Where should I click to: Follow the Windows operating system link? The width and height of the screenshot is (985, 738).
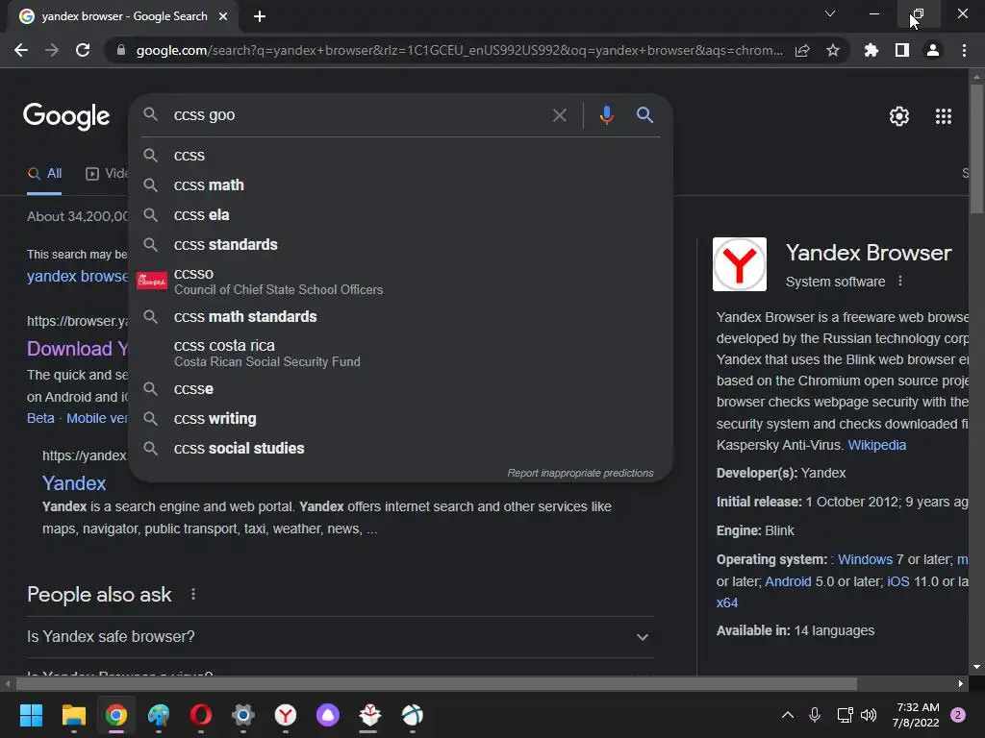[x=865, y=559]
